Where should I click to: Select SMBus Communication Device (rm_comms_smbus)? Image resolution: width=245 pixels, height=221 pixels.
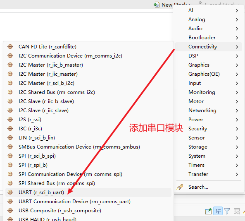(x=79, y=147)
